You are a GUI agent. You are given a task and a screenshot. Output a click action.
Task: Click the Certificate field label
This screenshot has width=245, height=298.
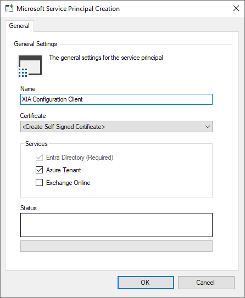pyautogui.click(x=33, y=116)
